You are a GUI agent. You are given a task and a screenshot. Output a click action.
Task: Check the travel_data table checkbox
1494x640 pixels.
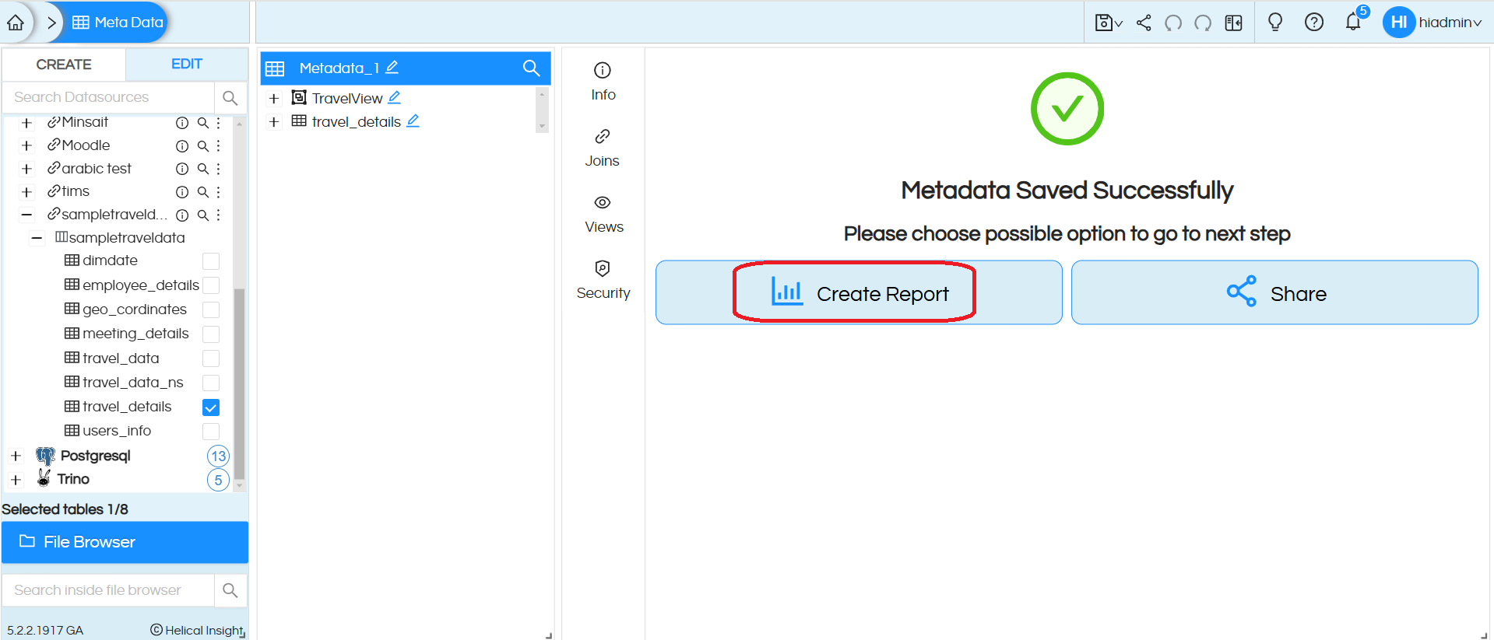click(211, 358)
